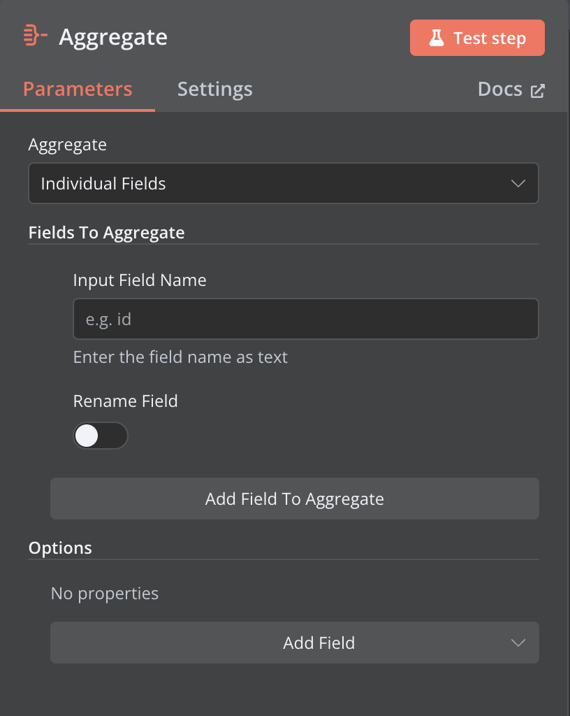This screenshot has width=570, height=716.
Task: Click the No properties placeholder text
Action: 105,594
